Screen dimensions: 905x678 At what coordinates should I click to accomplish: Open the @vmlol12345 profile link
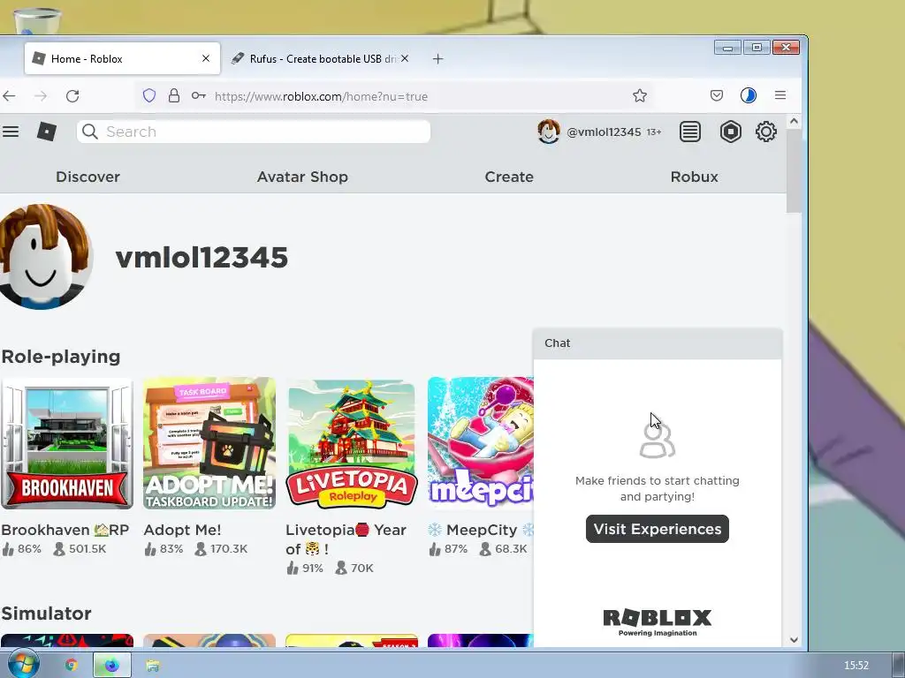604,132
